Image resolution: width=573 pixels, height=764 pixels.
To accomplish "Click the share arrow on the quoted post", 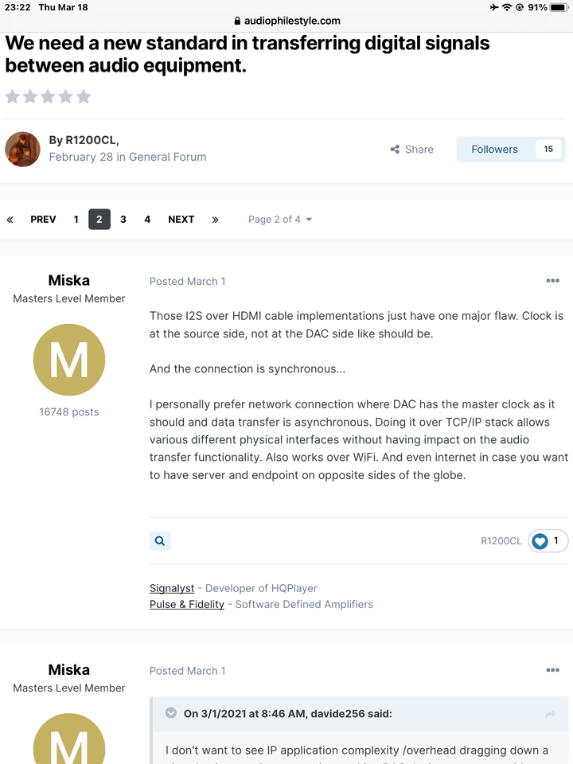I will click(551, 715).
